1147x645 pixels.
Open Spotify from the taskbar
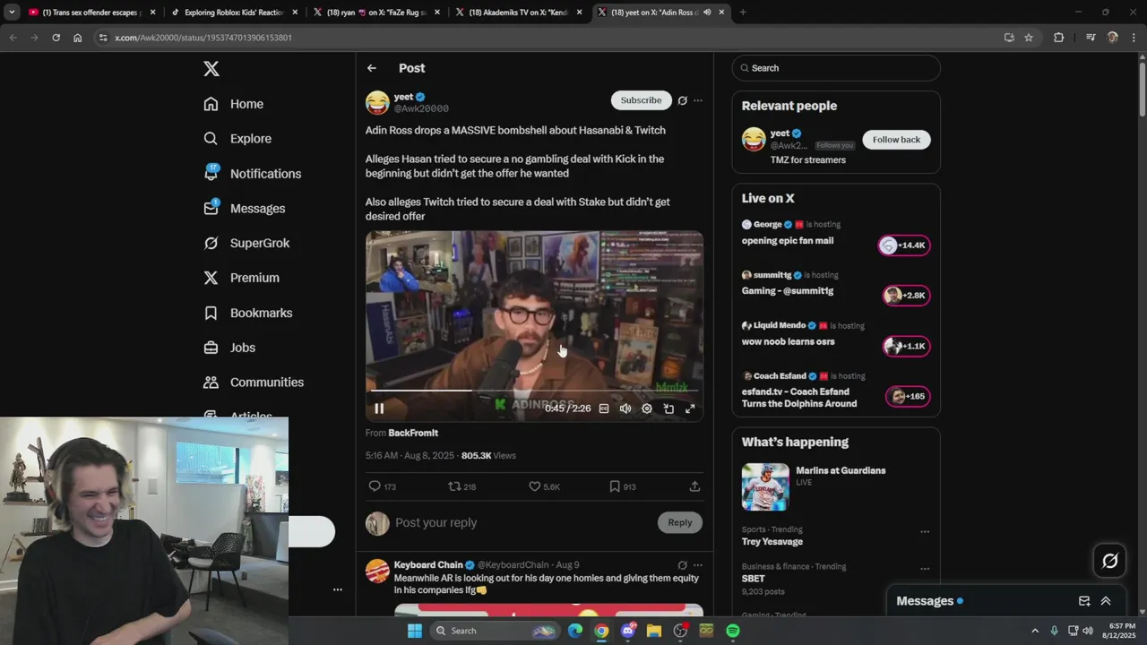point(733,631)
